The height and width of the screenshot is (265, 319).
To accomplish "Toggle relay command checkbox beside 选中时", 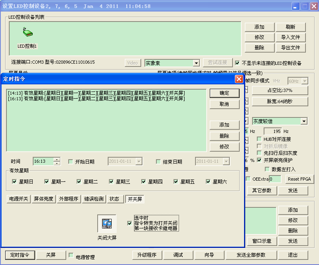I will tap(130, 223).
